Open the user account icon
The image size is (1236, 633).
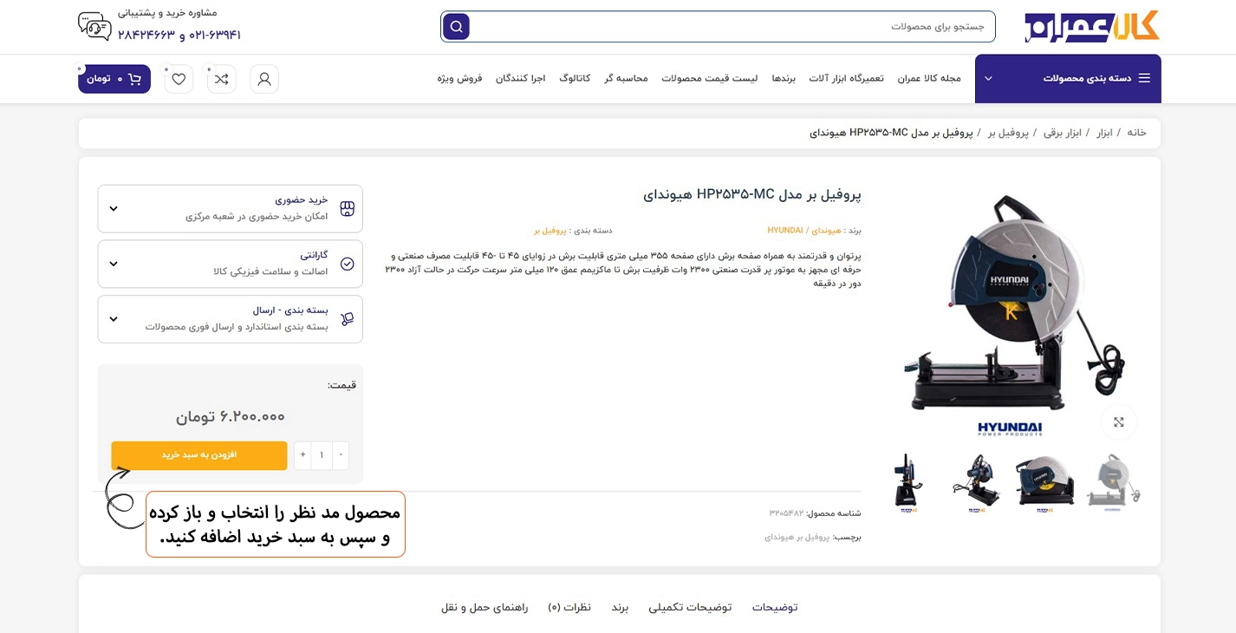[x=264, y=79]
